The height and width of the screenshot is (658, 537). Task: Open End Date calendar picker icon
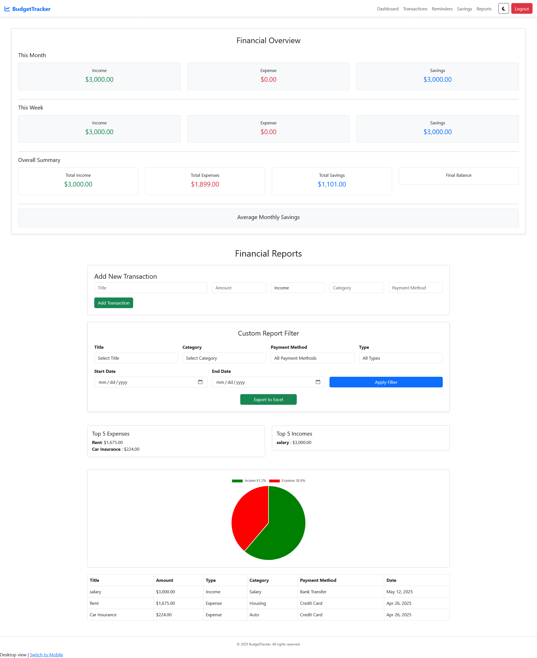pos(318,382)
